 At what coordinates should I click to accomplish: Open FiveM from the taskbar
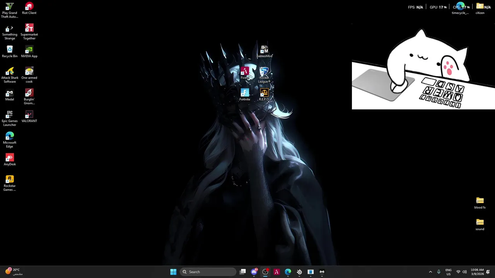pos(277,272)
